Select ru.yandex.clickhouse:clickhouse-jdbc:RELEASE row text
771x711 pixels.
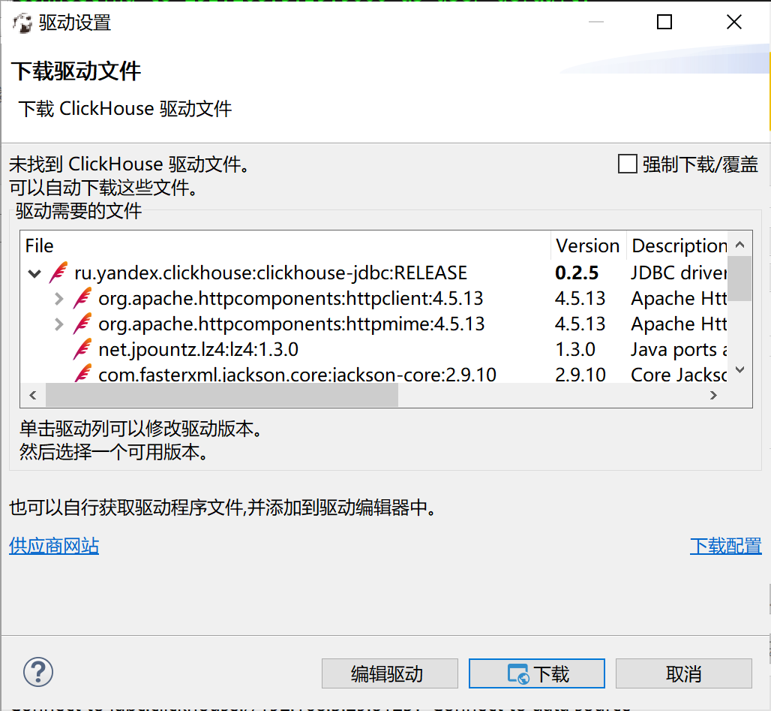(x=271, y=273)
